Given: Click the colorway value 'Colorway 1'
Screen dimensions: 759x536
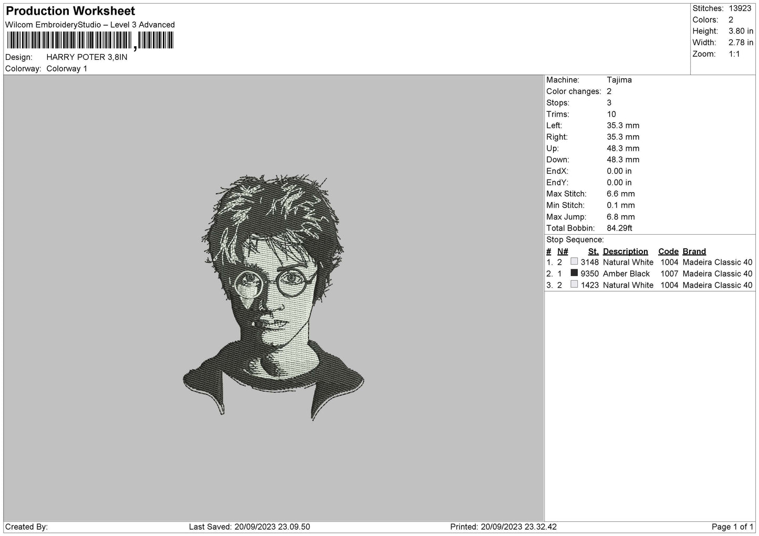Looking at the screenshot, I should [67, 69].
